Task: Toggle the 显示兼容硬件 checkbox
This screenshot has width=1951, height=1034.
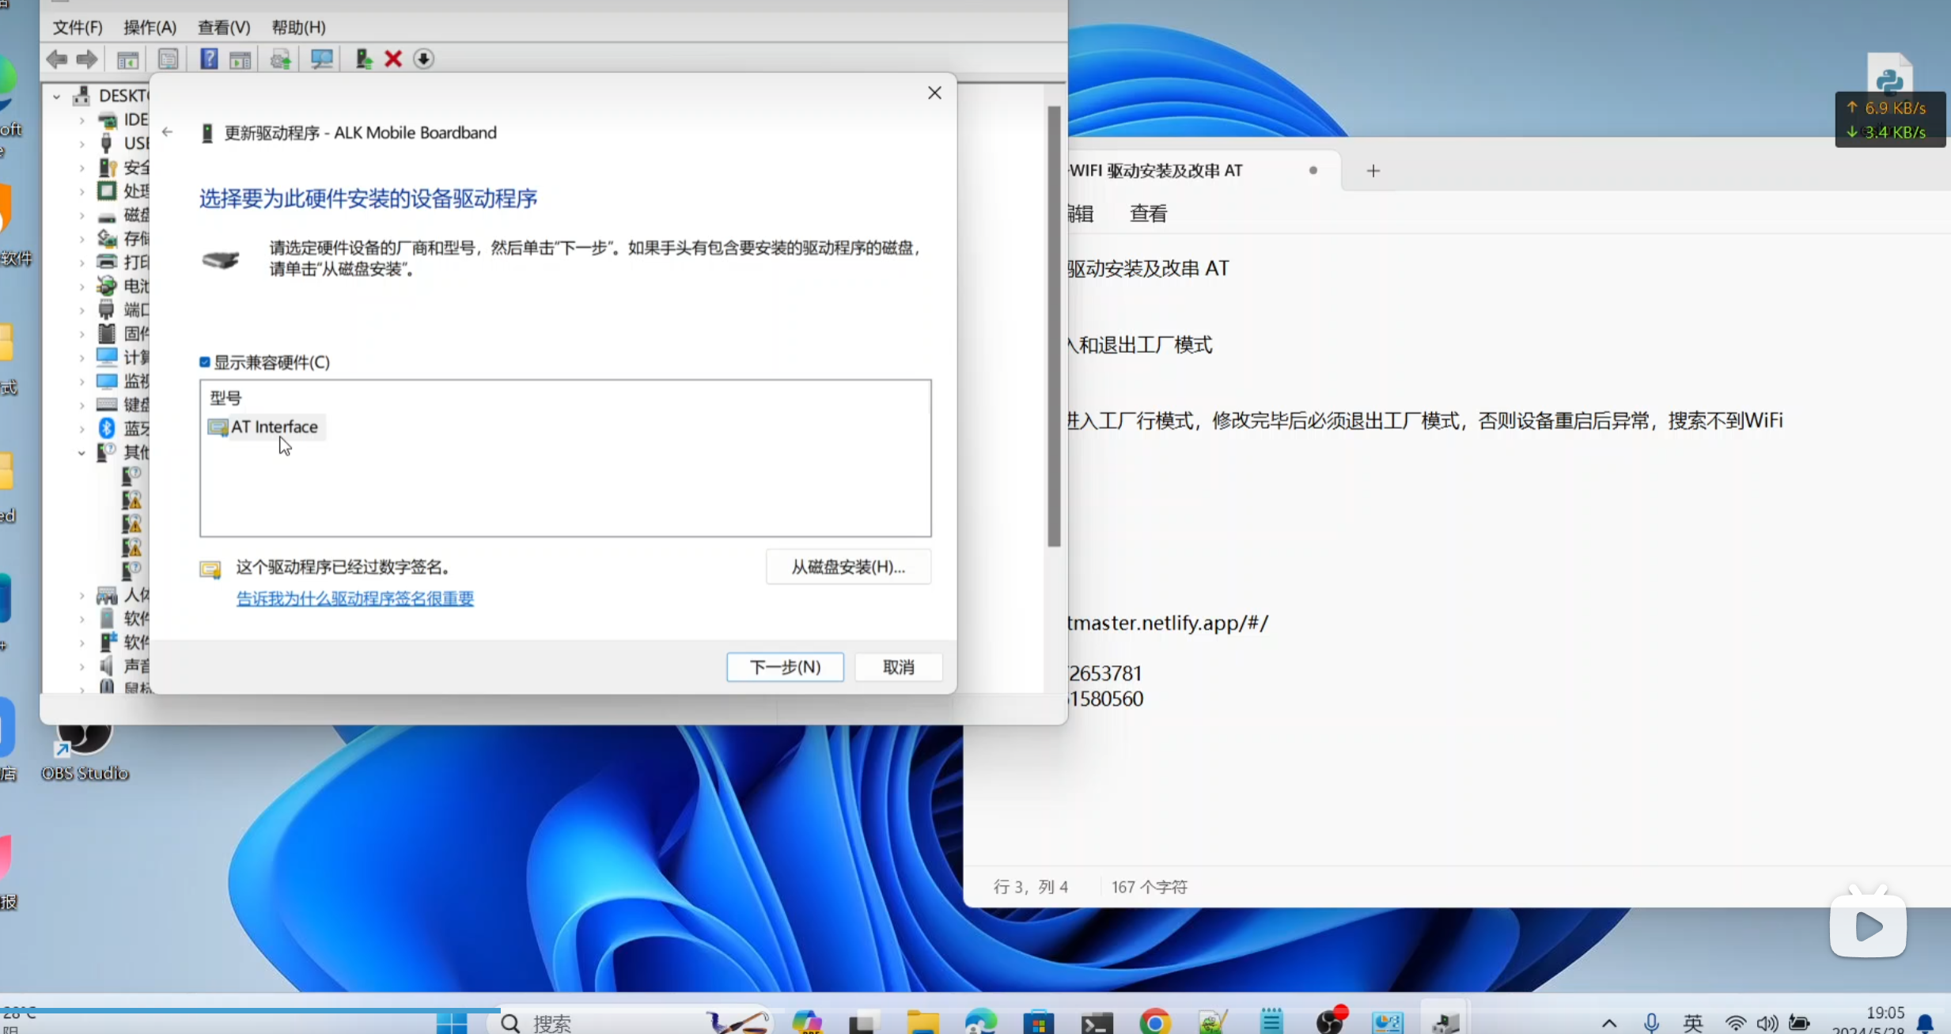Action: pyautogui.click(x=205, y=362)
